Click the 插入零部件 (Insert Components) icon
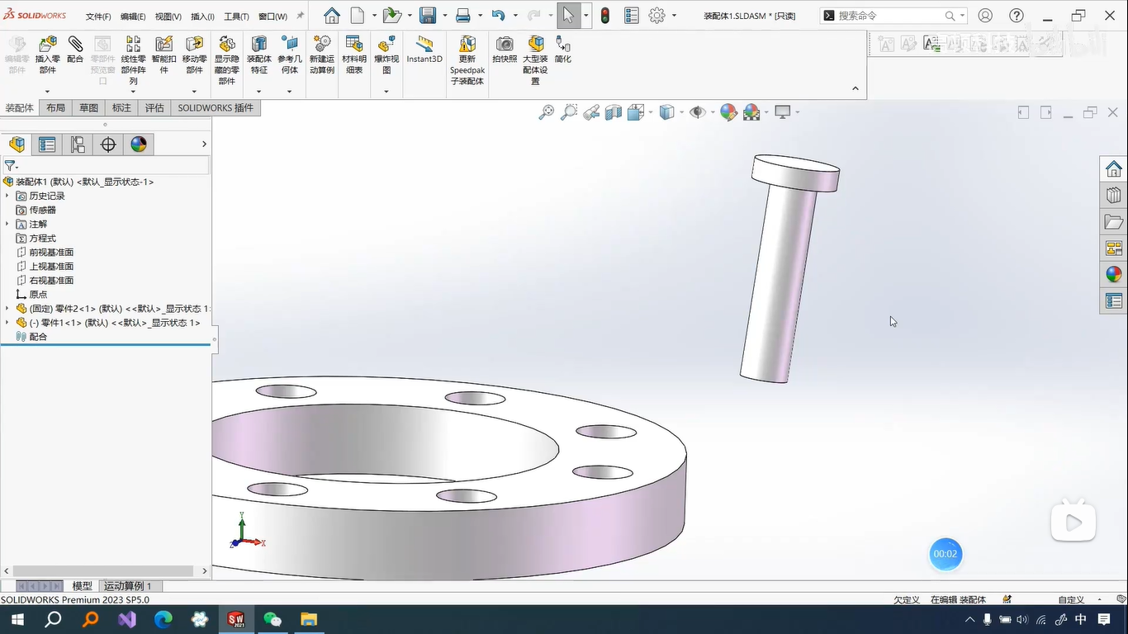Image resolution: width=1128 pixels, height=634 pixels. tap(48, 45)
